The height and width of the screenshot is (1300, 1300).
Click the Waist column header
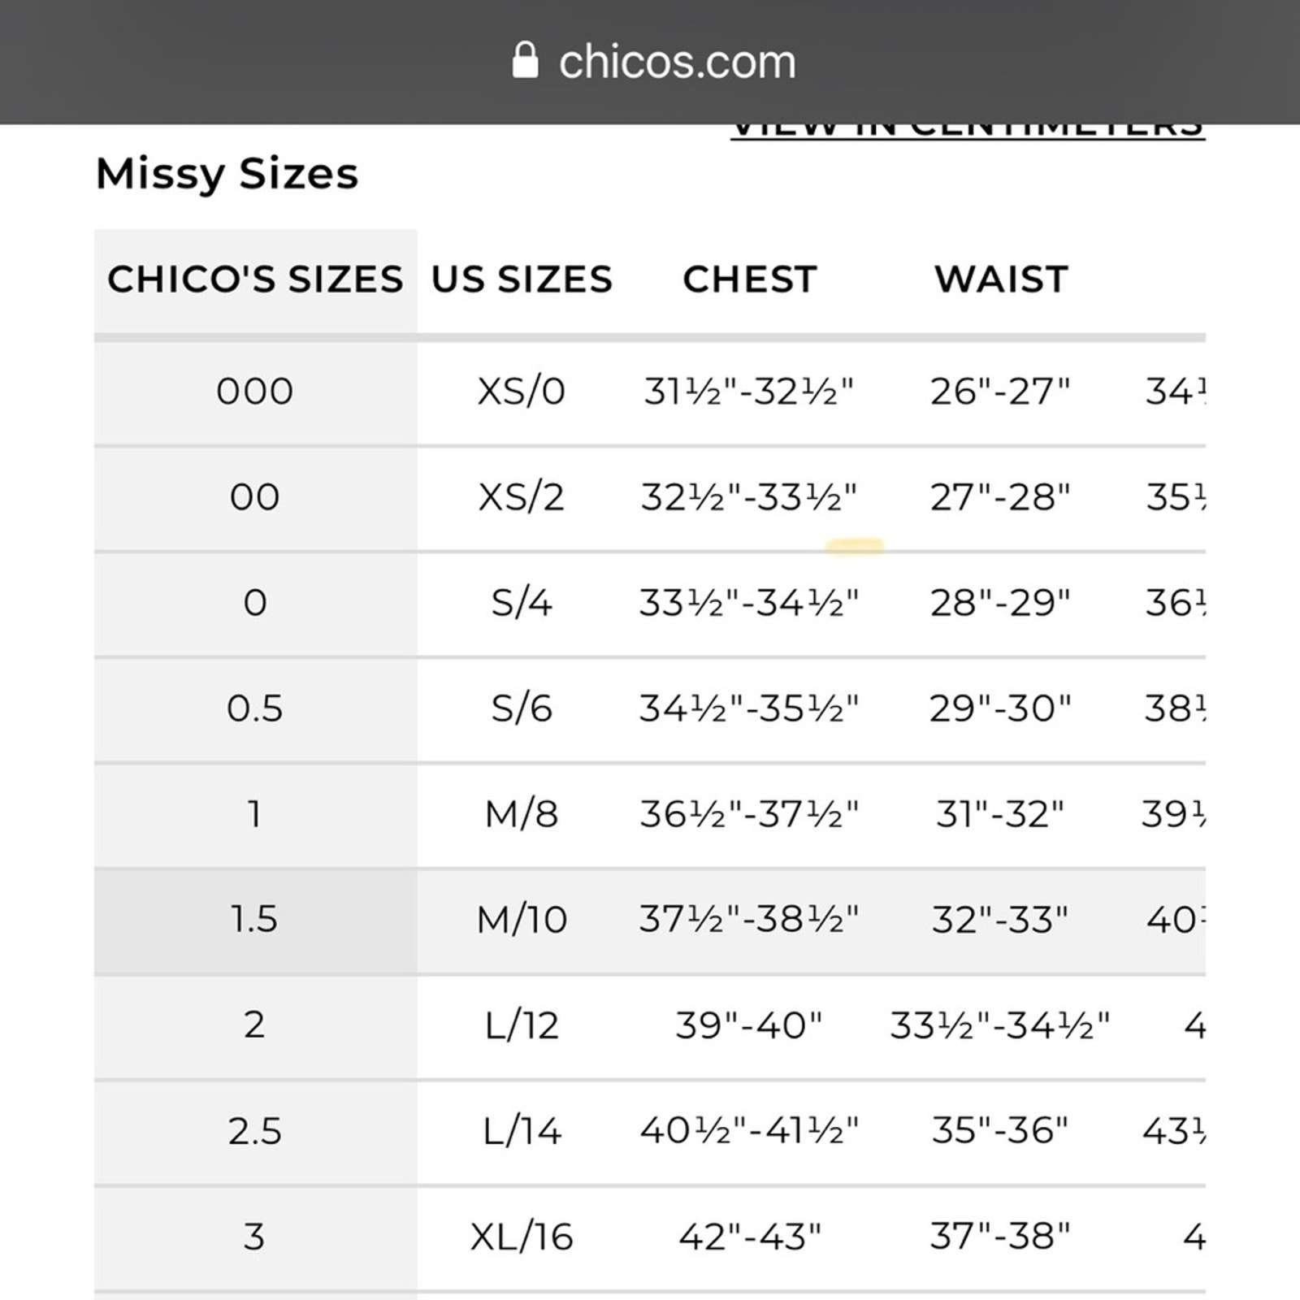tap(1001, 279)
